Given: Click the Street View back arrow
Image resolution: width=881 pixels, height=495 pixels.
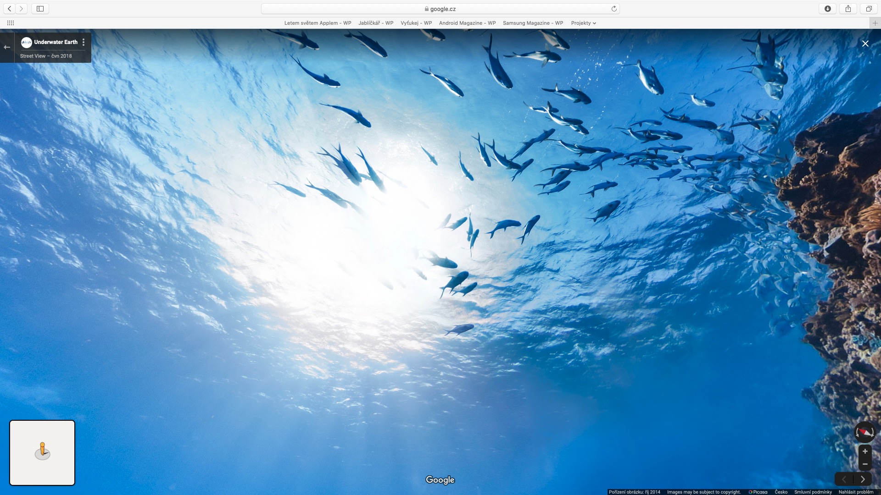Looking at the screenshot, I should click(x=7, y=47).
